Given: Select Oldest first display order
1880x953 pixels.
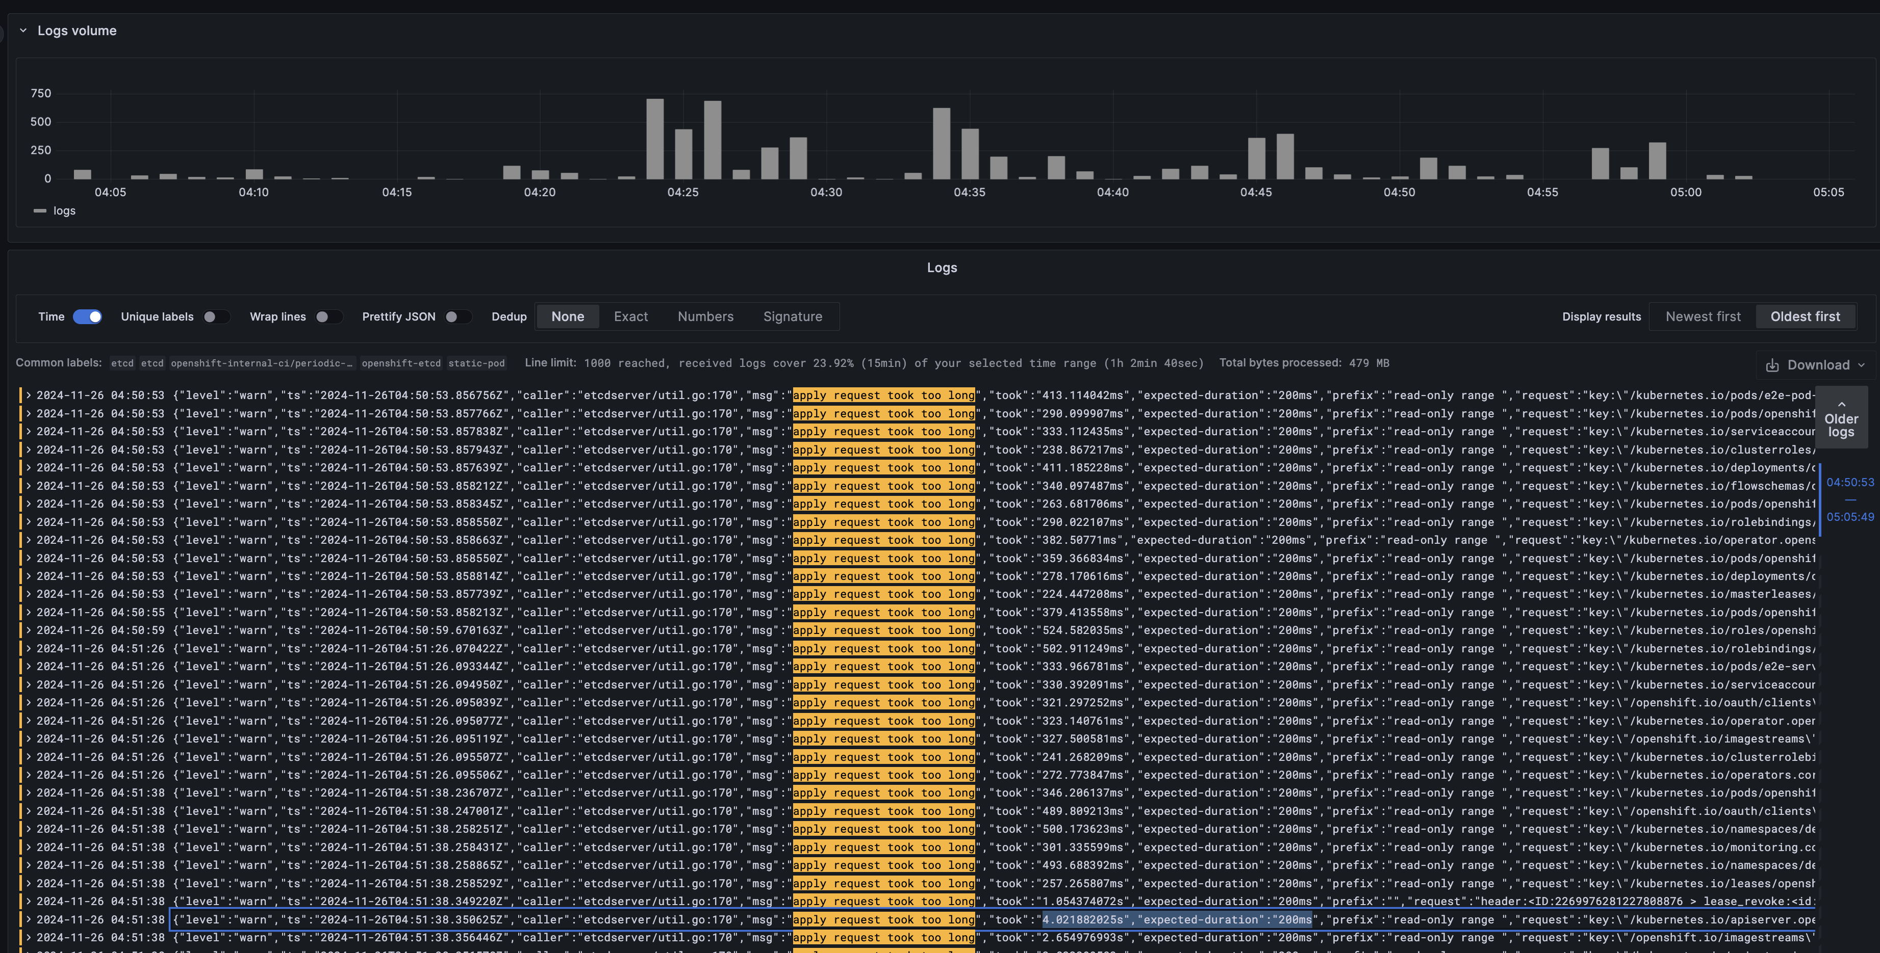Looking at the screenshot, I should tap(1805, 316).
